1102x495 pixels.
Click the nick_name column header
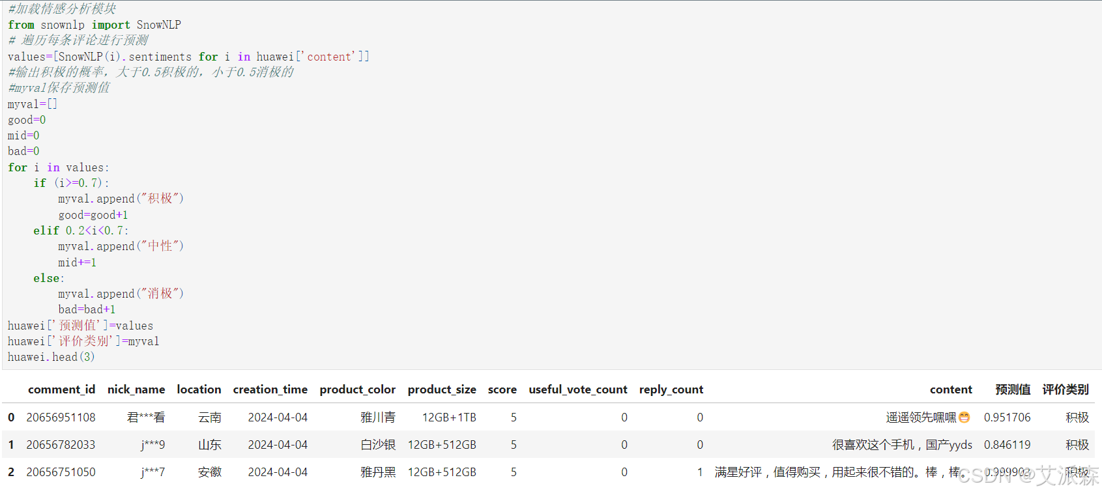(136, 389)
